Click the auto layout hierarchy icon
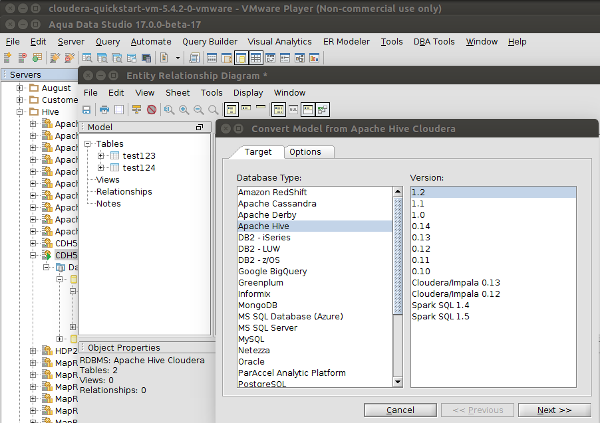The image size is (600, 423). 137,110
